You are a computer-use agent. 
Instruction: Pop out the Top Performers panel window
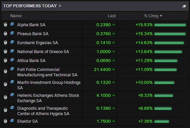pos(184,6)
